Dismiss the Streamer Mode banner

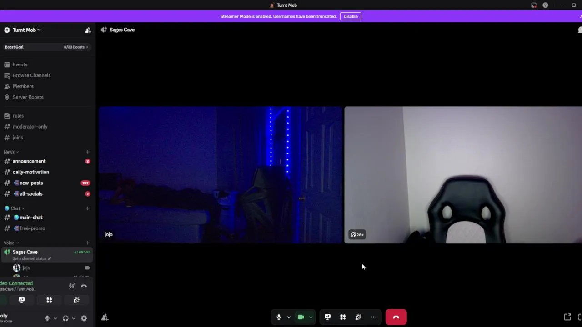click(x=580, y=16)
